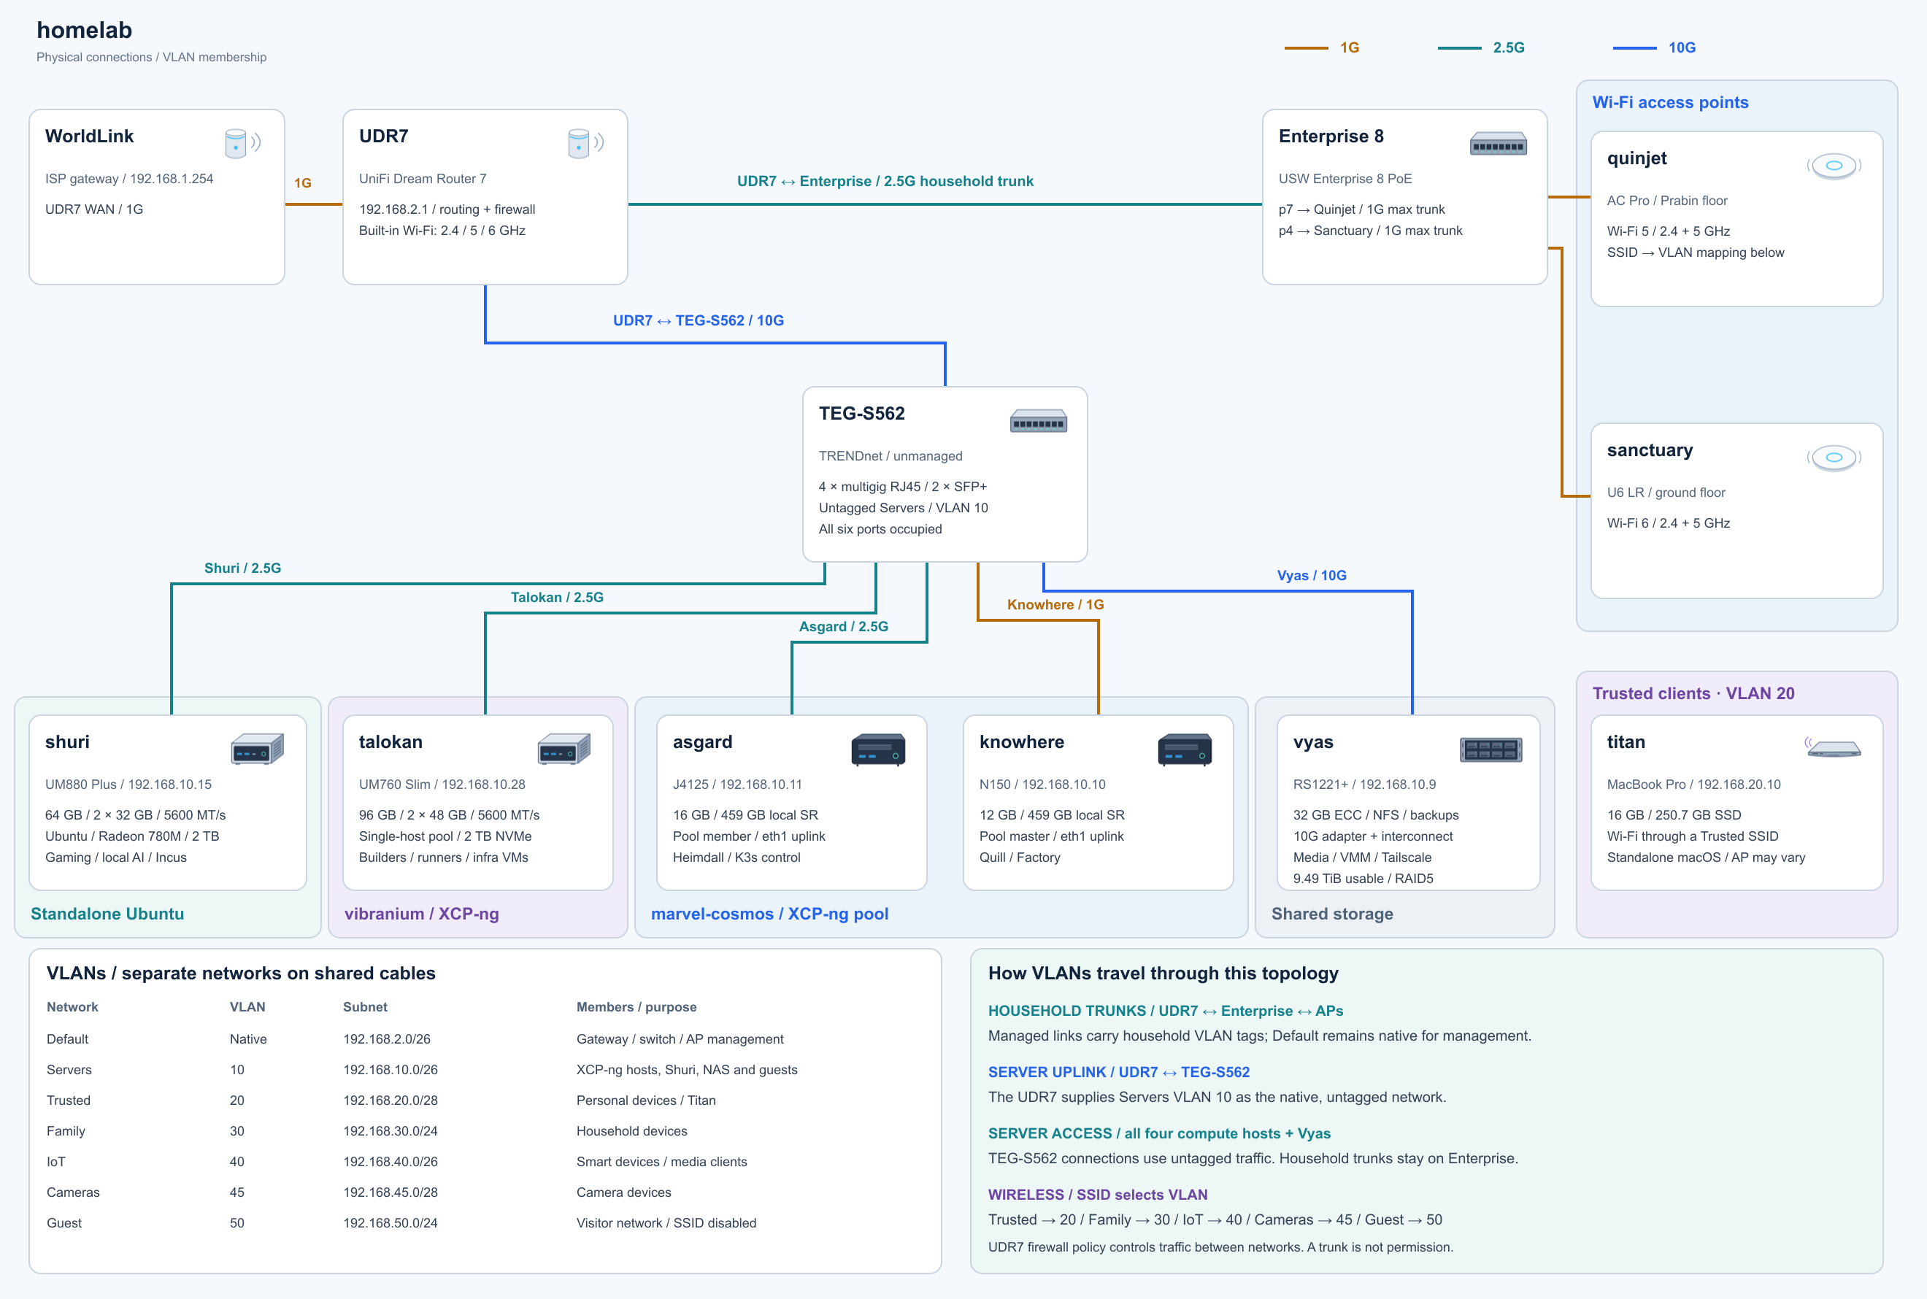Click the 'Knowhere / 1G' link label
This screenshot has width=1927, height=1299.
coord(1055,604)
